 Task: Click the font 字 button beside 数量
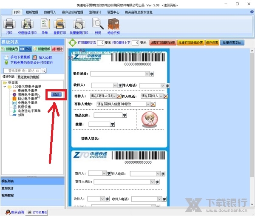(x=113, y=125)
